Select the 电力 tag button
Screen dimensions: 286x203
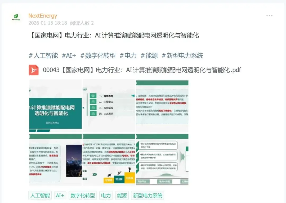(106, 196)
